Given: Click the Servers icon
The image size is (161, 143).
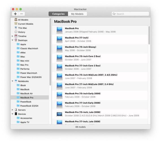Looking at the screenshot, I should pyautogui.click(x=16, y=110).
